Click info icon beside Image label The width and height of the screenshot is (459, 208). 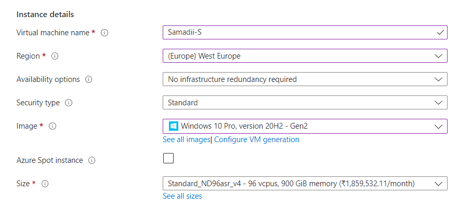[x=52, y=126]
